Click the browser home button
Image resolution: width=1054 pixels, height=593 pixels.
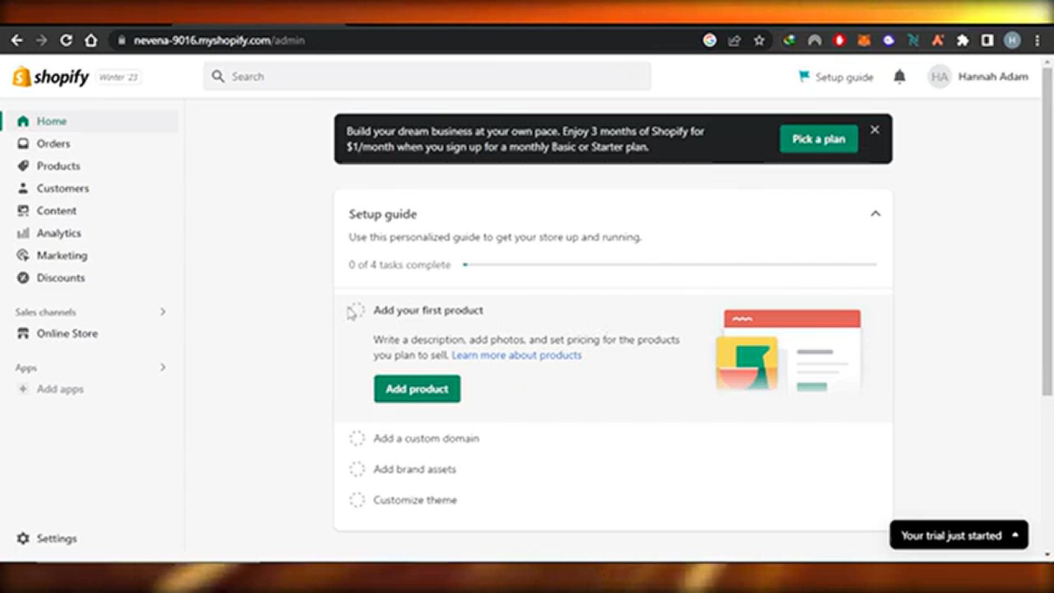(x=91, y=40)
